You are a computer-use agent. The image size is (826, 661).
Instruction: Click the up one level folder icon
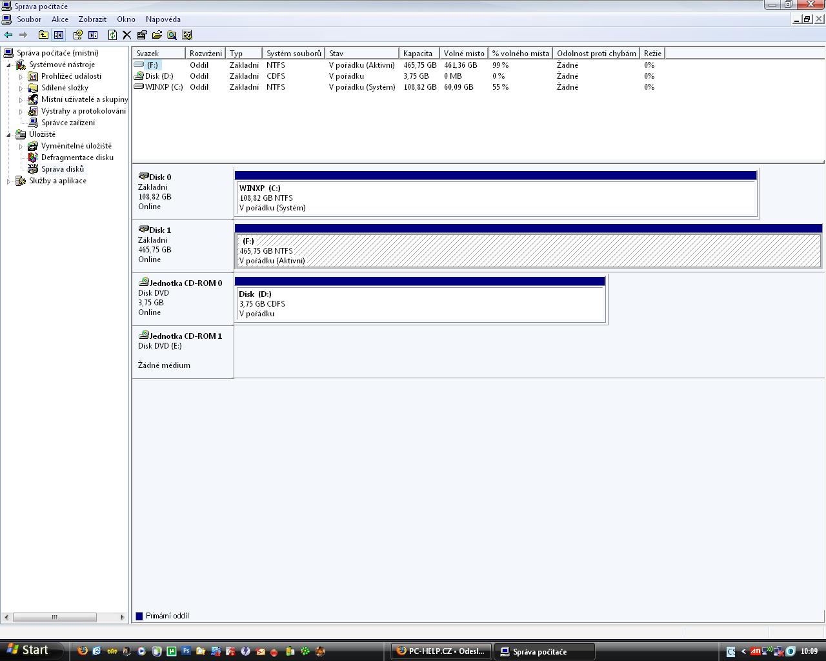[43, 35]
